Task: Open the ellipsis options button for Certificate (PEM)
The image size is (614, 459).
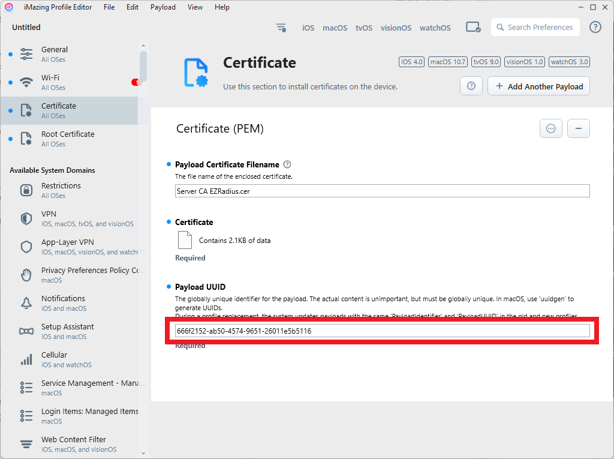Action: click(551, 128)
